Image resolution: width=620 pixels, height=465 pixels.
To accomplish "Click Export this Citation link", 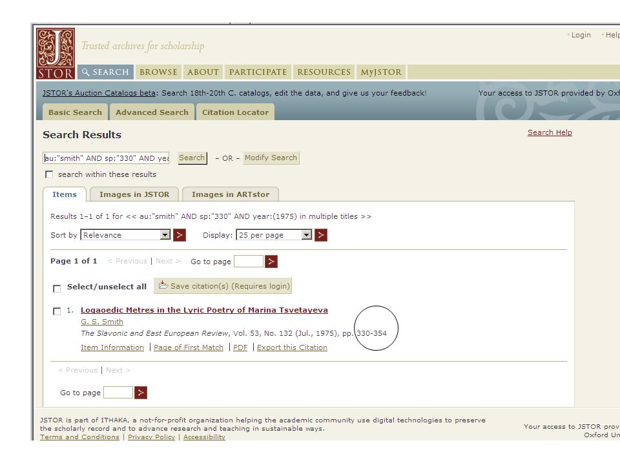I will pos(292,347).
